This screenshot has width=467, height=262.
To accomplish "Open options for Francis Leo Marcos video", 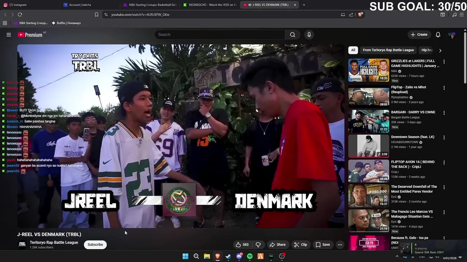I will click(444, 212).
